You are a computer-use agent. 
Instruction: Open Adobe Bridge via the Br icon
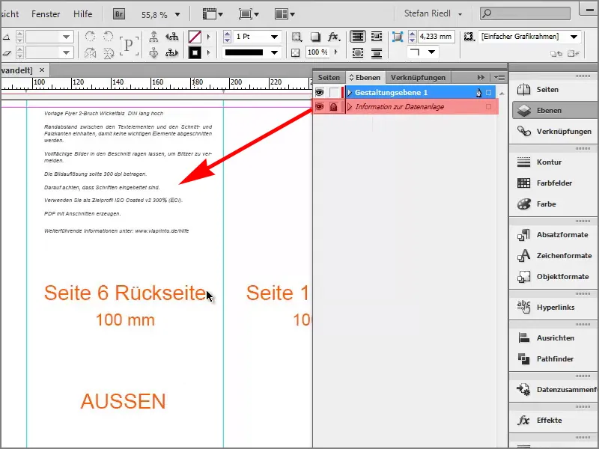pos(119,14)
